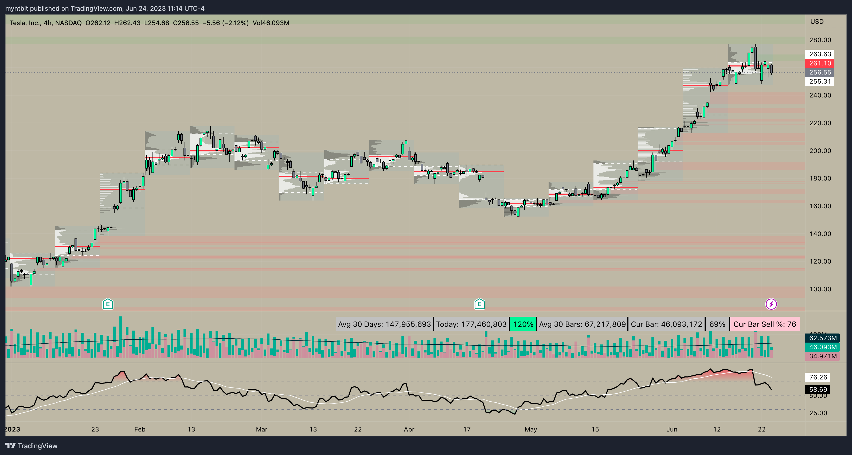Click the red 261.10 price label
The height and width of the screenshot is (455, 852).
coord(820,63)
